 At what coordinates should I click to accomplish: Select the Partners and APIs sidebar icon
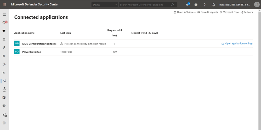4,81
